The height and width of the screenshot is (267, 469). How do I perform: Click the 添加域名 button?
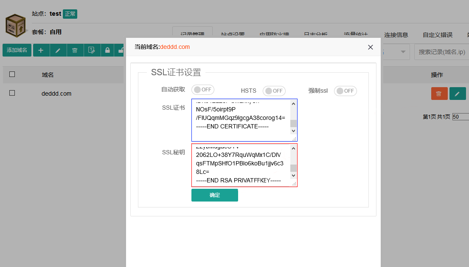click(17, 50)
